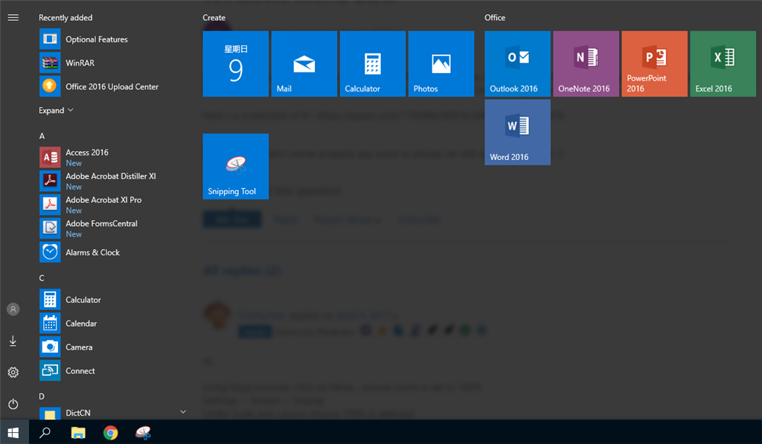Open the calendar date tile showing 9
The image size is (762, 444).
[x=236, y=64]
